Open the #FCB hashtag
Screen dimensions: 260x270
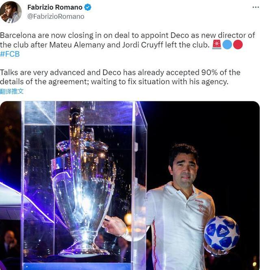coord(10,54)
